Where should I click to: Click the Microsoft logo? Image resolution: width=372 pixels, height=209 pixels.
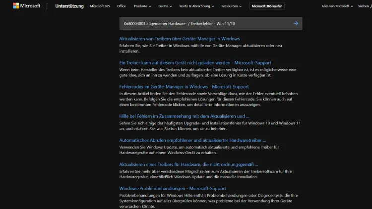pyautogui.click(x=24, y=6)
